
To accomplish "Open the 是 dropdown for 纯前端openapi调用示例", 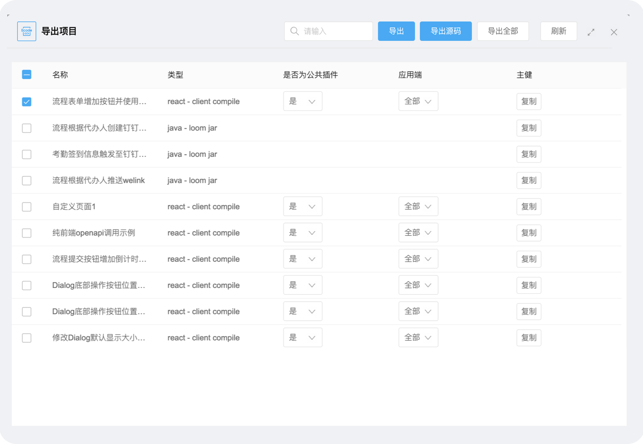I will click(x=303, y=233).
